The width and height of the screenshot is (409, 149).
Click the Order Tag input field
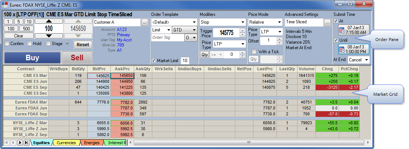(167, 38)
